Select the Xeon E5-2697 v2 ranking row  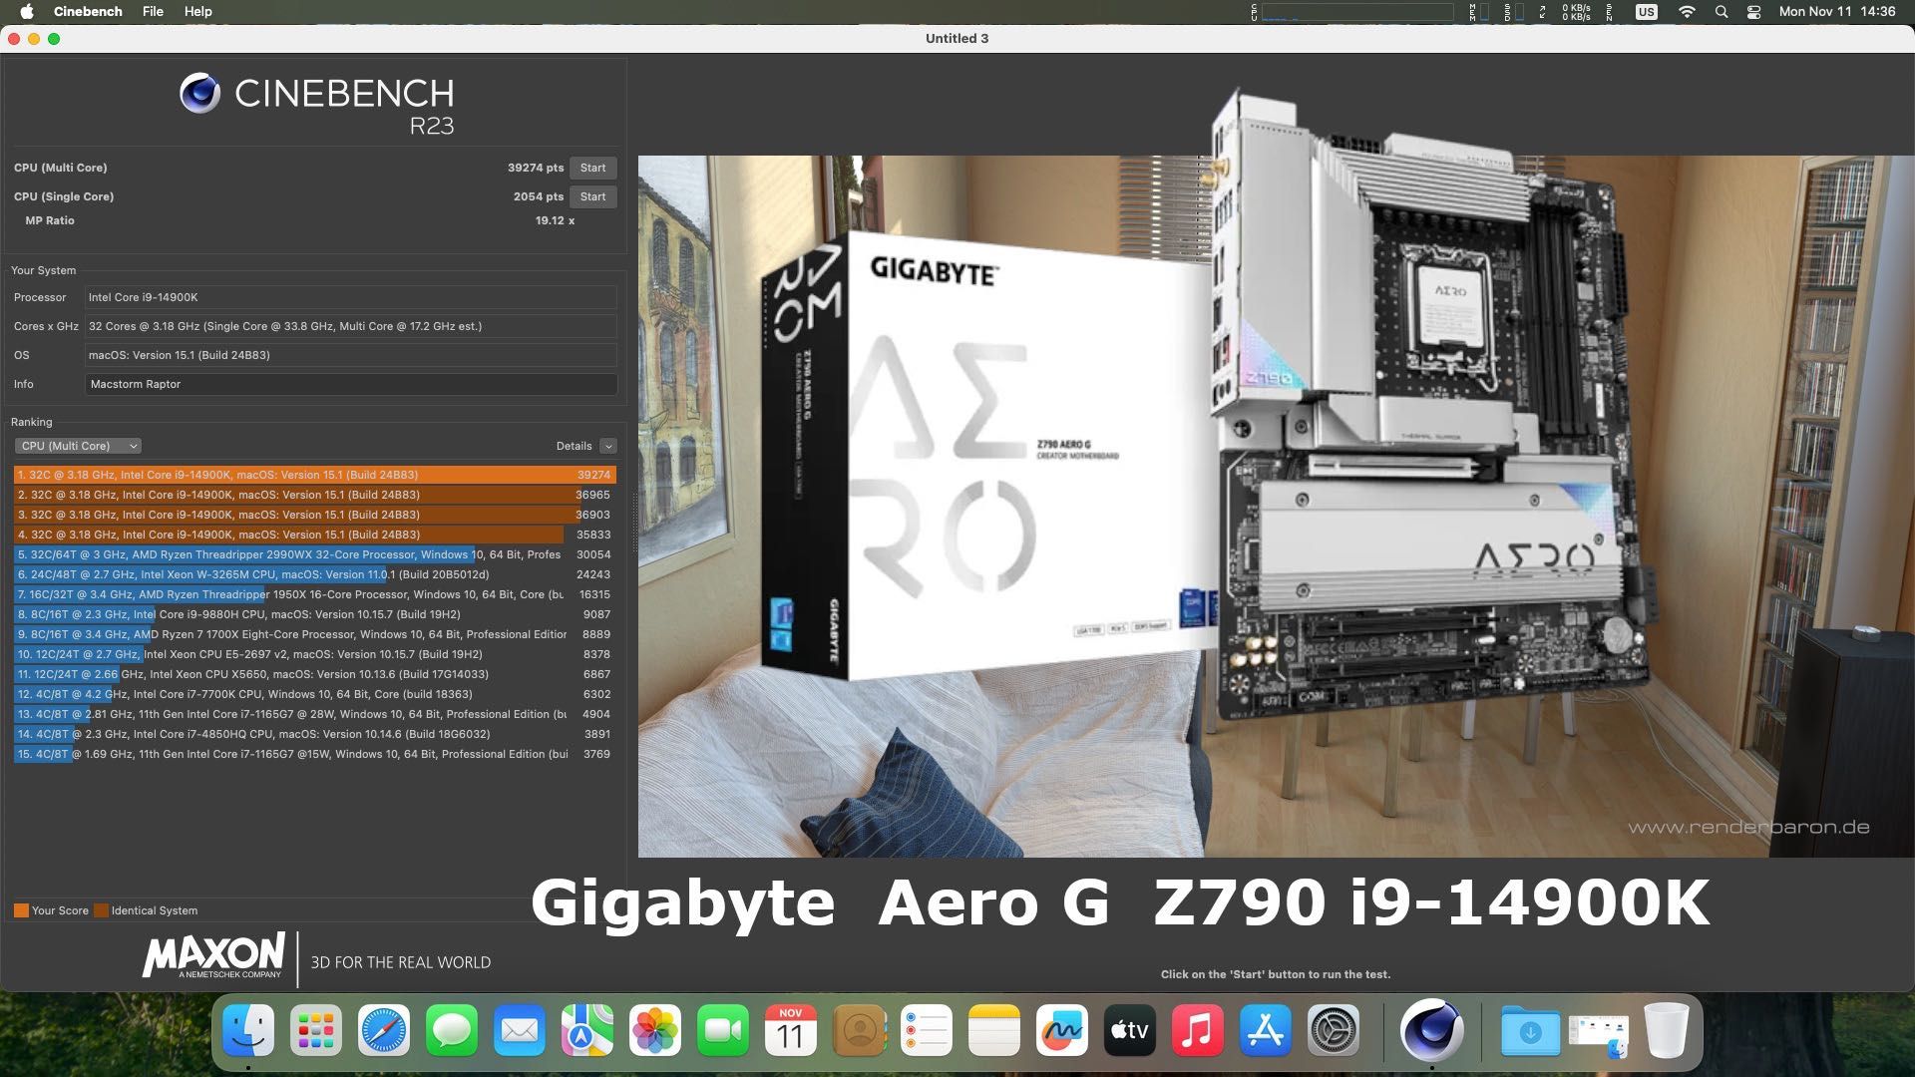click(315, 654)
